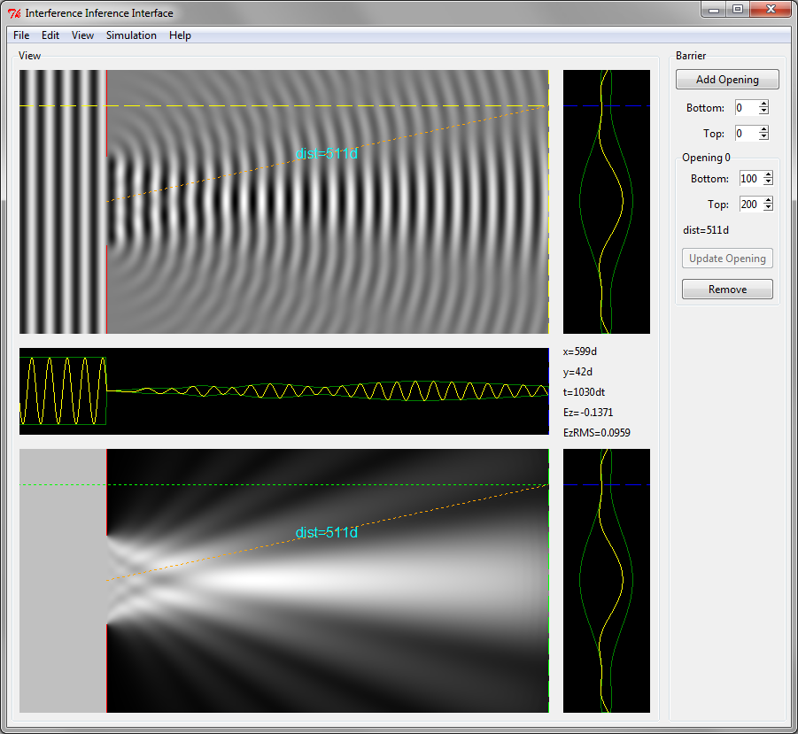Click the dist=511d text under Opening 0
This screenshot has width=798, height=734.
[706, 230]
